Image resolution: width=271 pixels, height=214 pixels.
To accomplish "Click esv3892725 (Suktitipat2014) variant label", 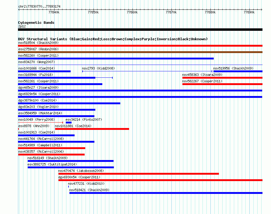I will [x=52, y=164].
